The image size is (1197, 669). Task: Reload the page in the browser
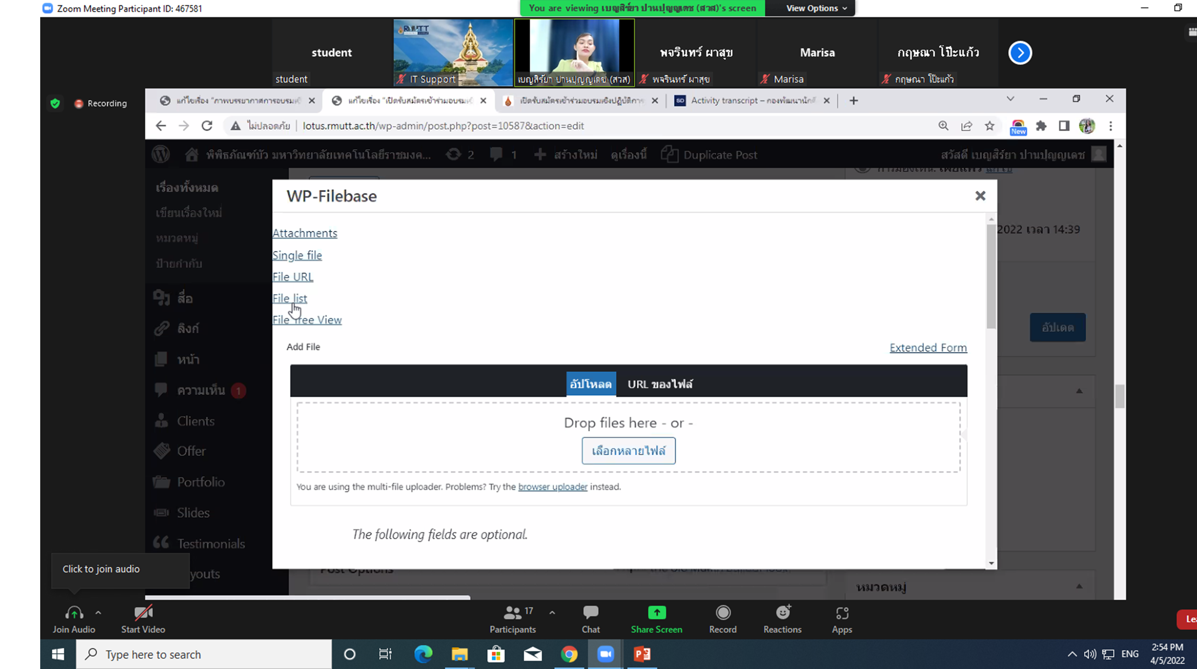[x=207, y=126]
